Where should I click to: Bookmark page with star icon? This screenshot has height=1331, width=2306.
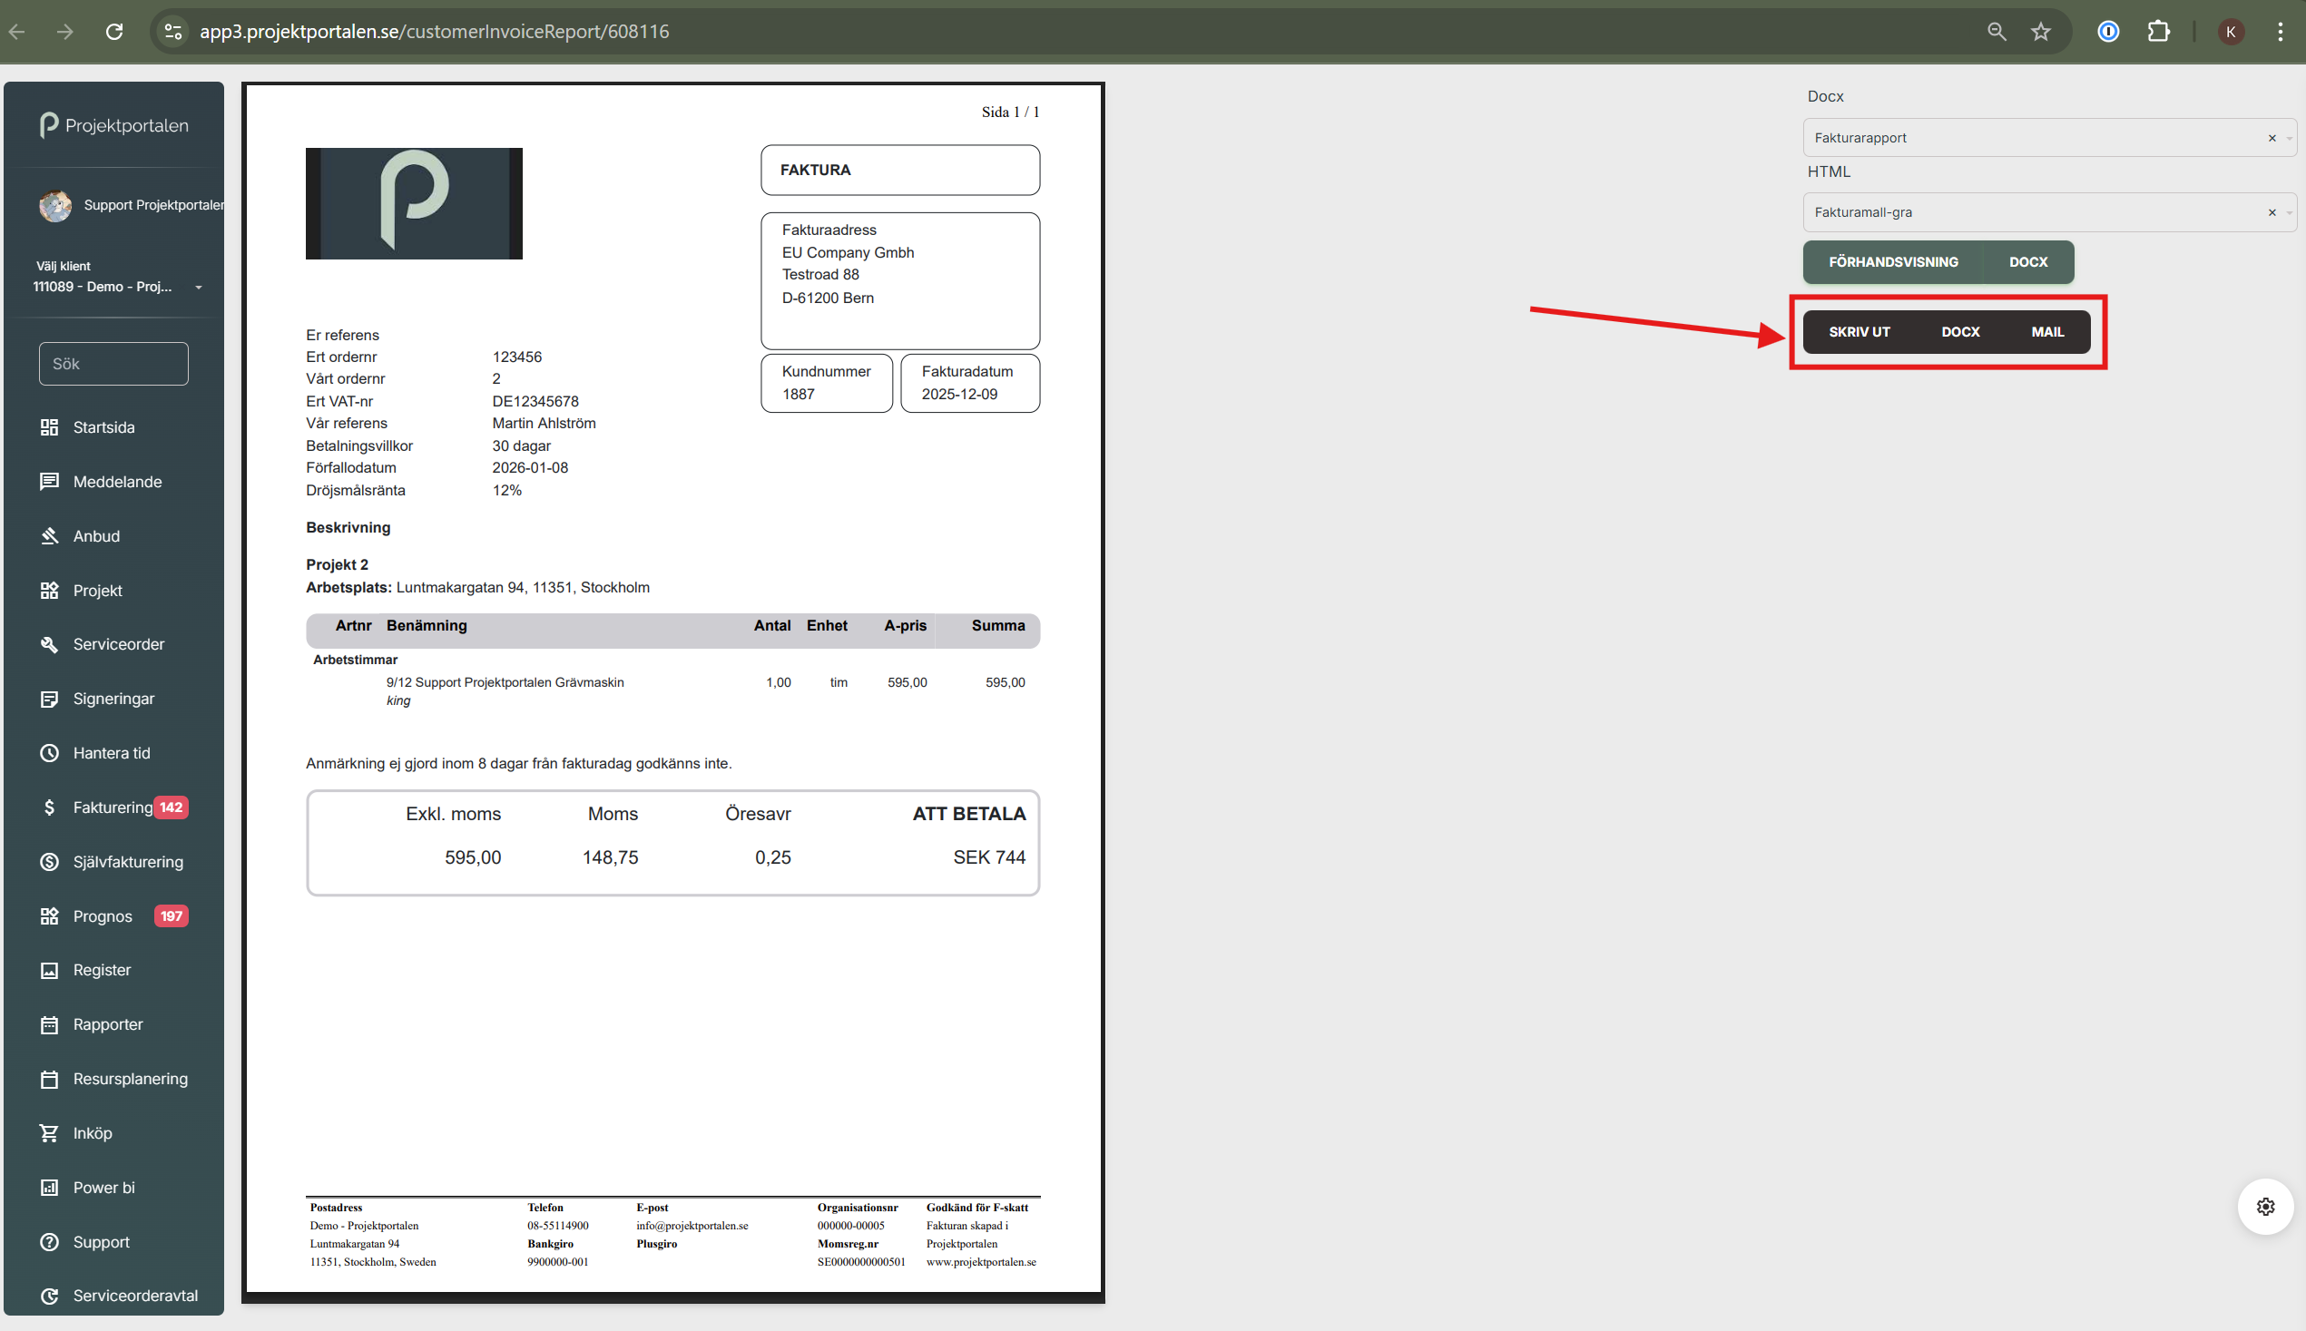click(2041, 32)
